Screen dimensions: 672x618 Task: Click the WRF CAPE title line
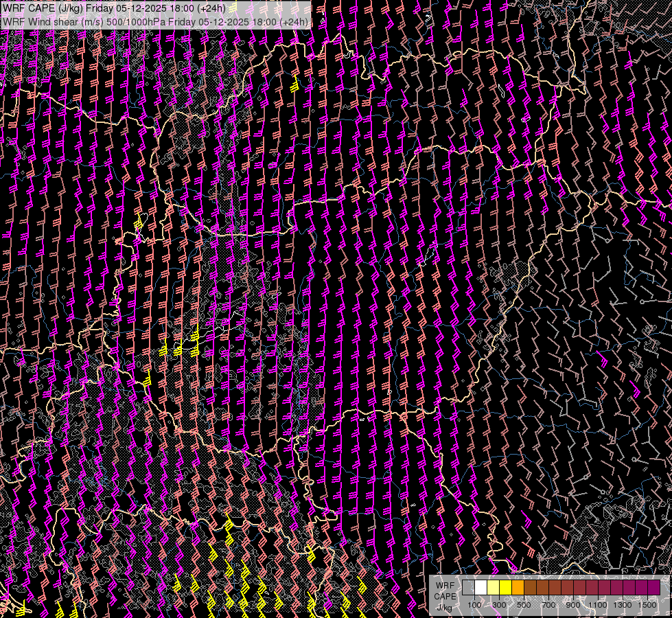coord(115,8)
